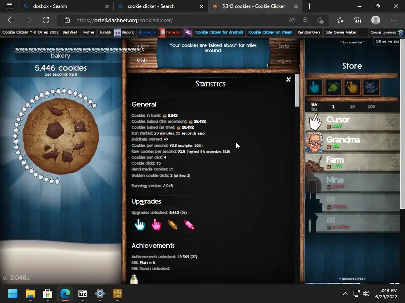View unlocked wooden rolling pin upgrade
This screenshot has width=405, height=303.
pyautogui.click(x=172, y=224)
